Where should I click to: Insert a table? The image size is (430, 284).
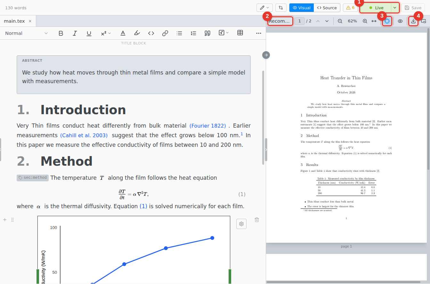click(x=240, y=33)
